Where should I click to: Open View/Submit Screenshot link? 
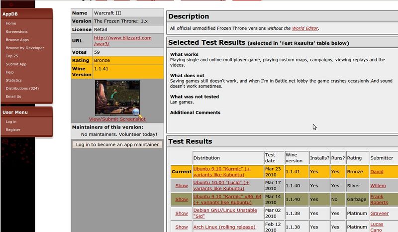[x=117, y=119]
